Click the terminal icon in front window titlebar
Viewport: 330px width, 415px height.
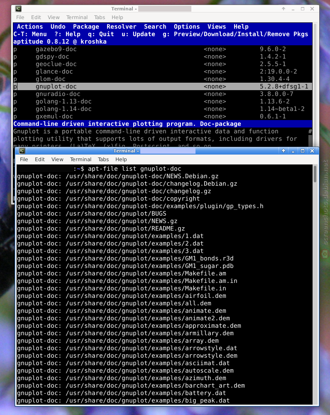tap(22, 151)
